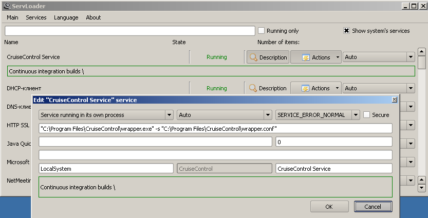Click Actions icon for CruiseControl Service
Screen dimensions: 428x218
306,57
